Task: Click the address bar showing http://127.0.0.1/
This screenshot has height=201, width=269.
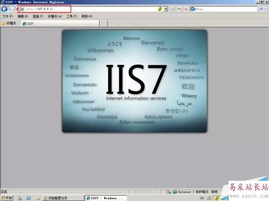Action: [x=88, y=9]
